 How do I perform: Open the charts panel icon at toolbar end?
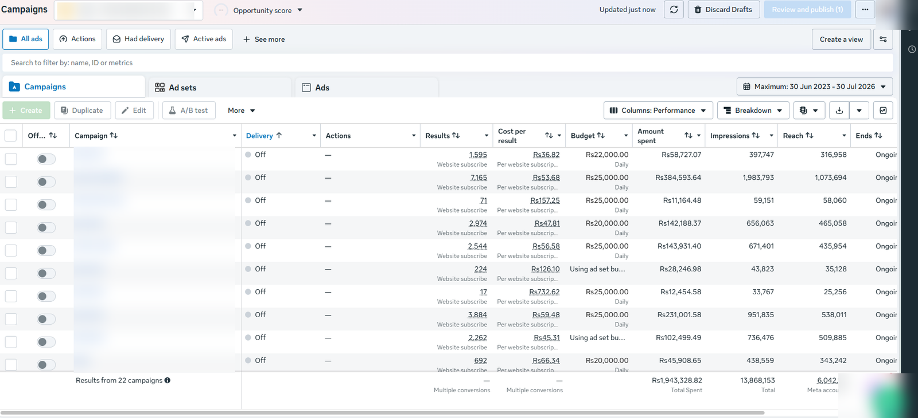[x=883, y=111]
